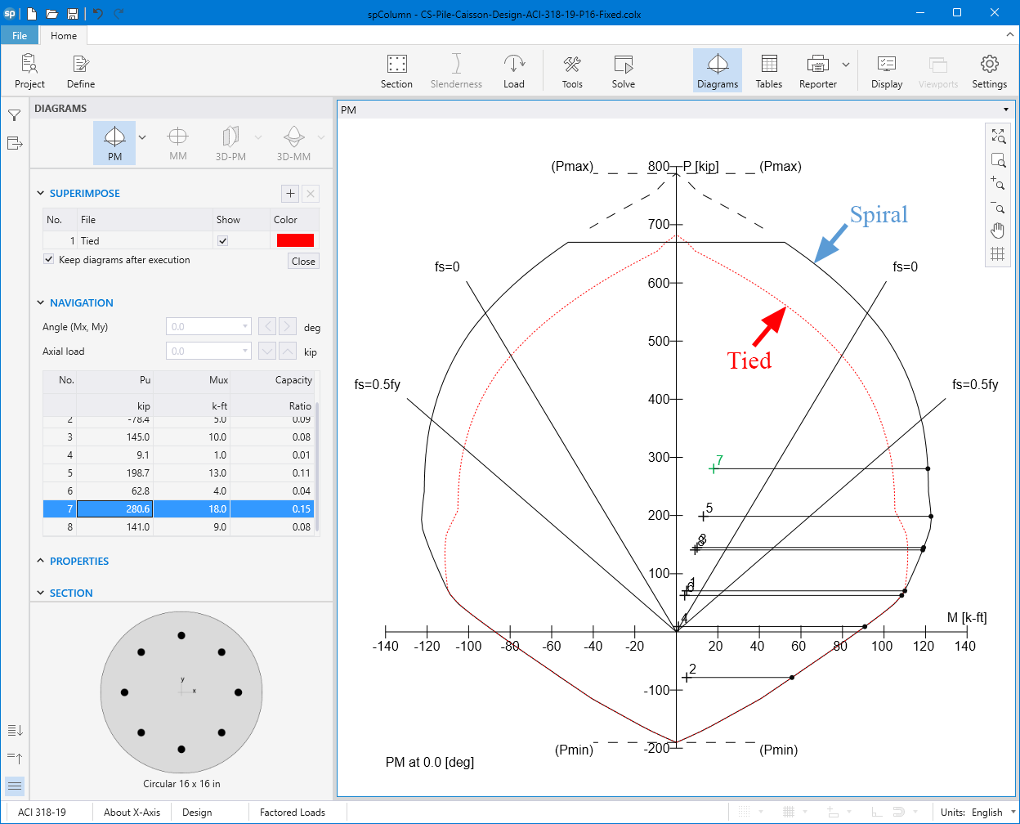The image size is (1020, 824).
Task: Open the Reporter module
Action: pyautogui.click(x=816, y=70)
